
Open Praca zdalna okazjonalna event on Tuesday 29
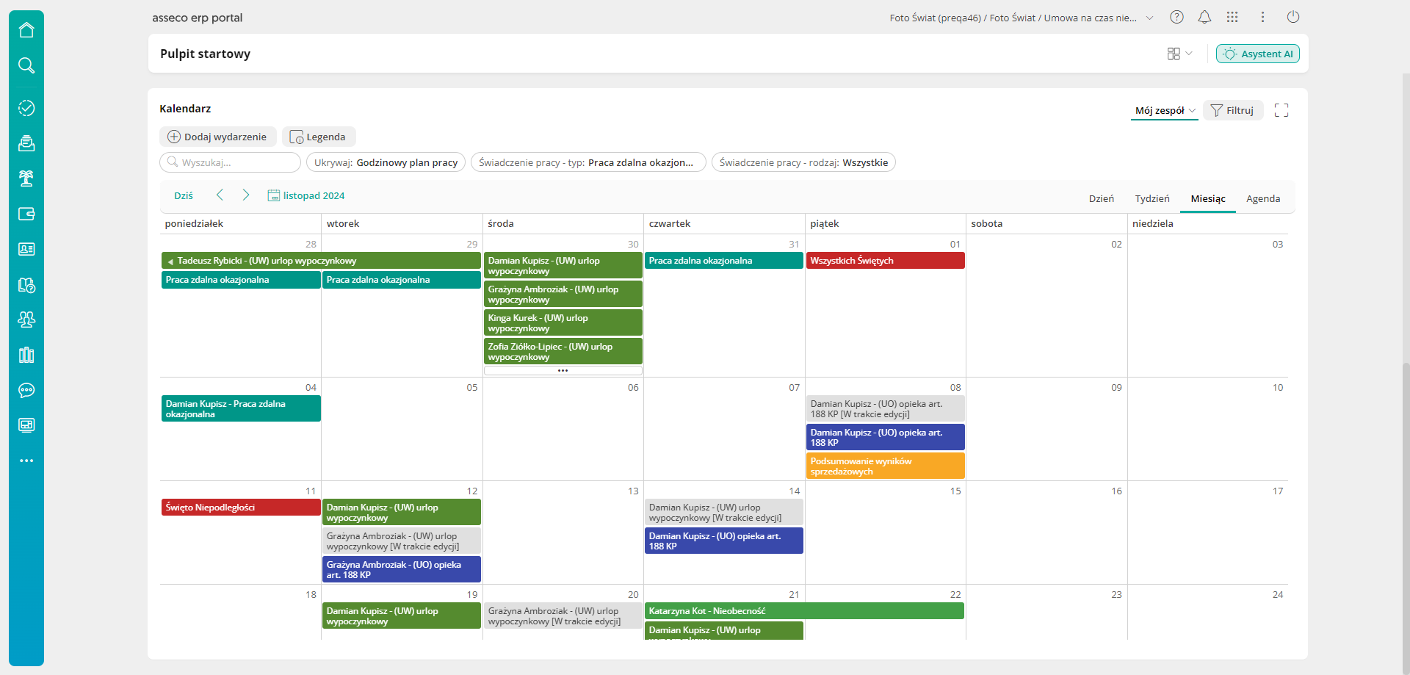click(x=402, y=280)
